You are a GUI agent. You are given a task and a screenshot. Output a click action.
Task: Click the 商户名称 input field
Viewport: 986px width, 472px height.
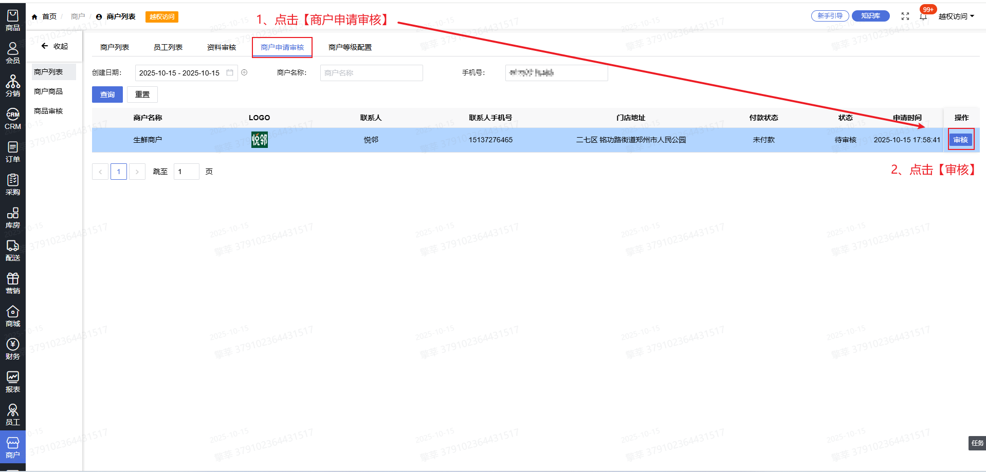coord(371,73)
